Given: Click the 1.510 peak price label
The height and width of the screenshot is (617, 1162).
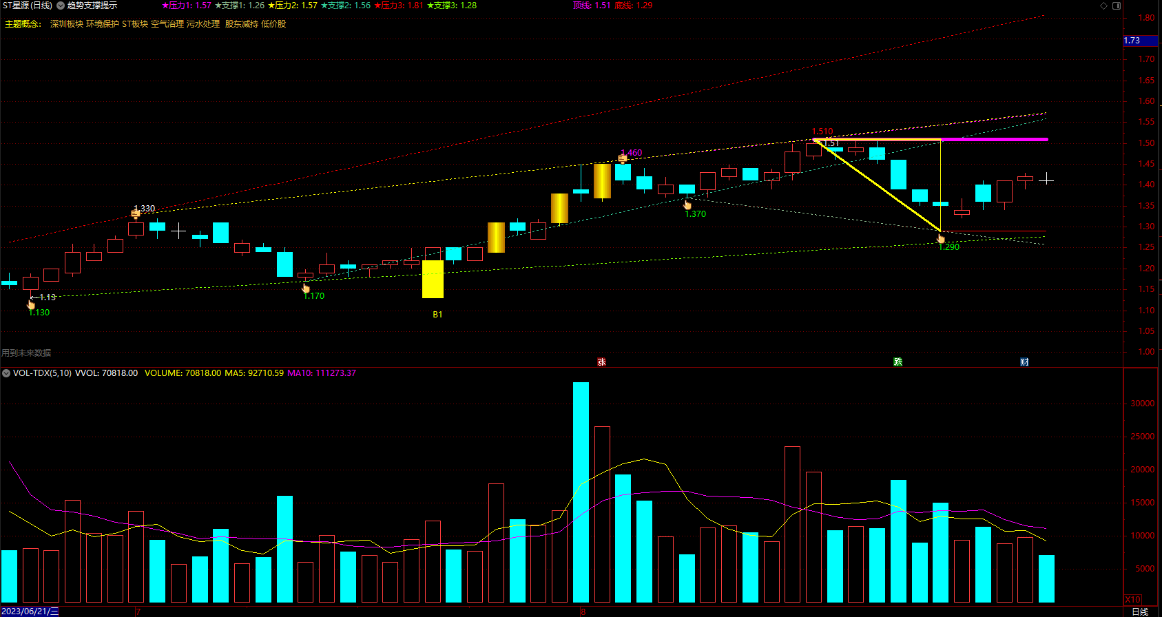Looking at the screenshot, I should (x=822, y=132).
